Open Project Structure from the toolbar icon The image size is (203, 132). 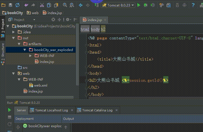(x=169, y=5)
